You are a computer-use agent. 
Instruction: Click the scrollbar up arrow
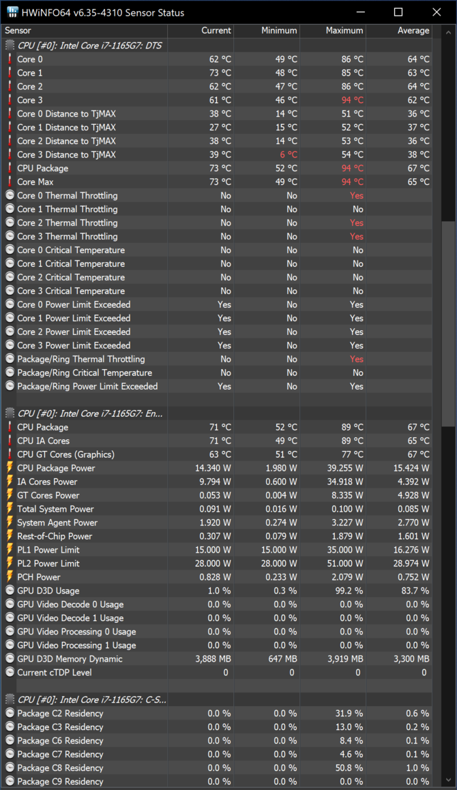tap(448, 32)
